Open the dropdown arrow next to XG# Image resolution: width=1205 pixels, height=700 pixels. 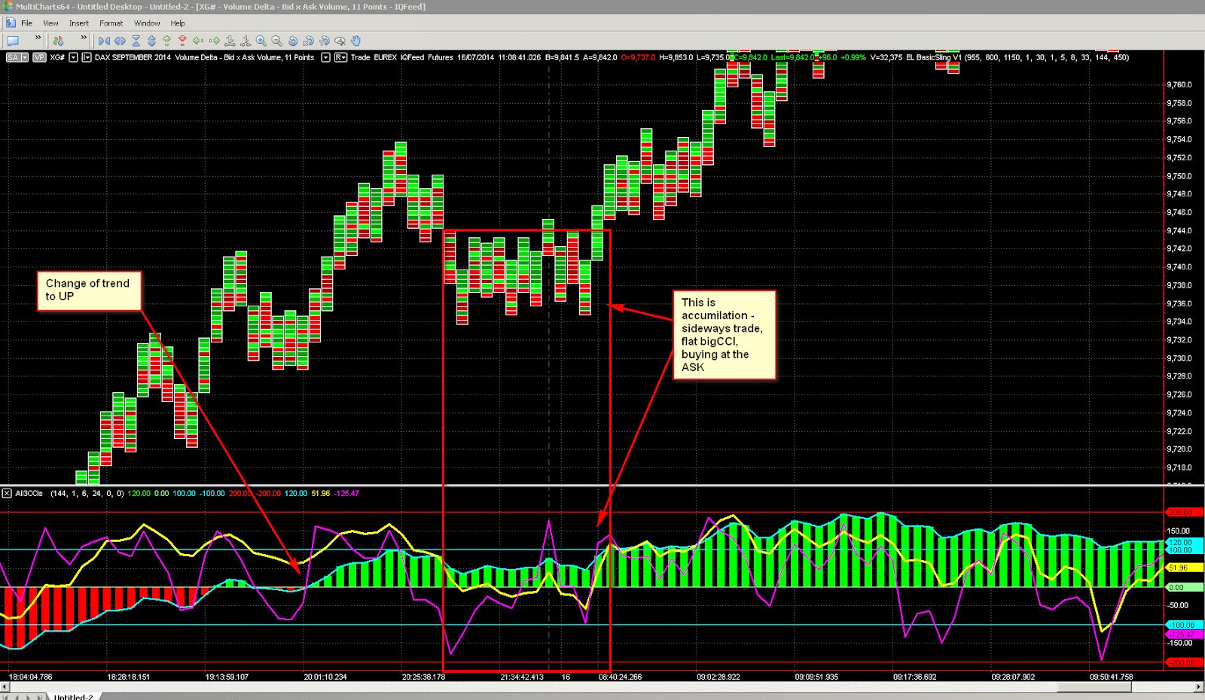coord(73,57)
